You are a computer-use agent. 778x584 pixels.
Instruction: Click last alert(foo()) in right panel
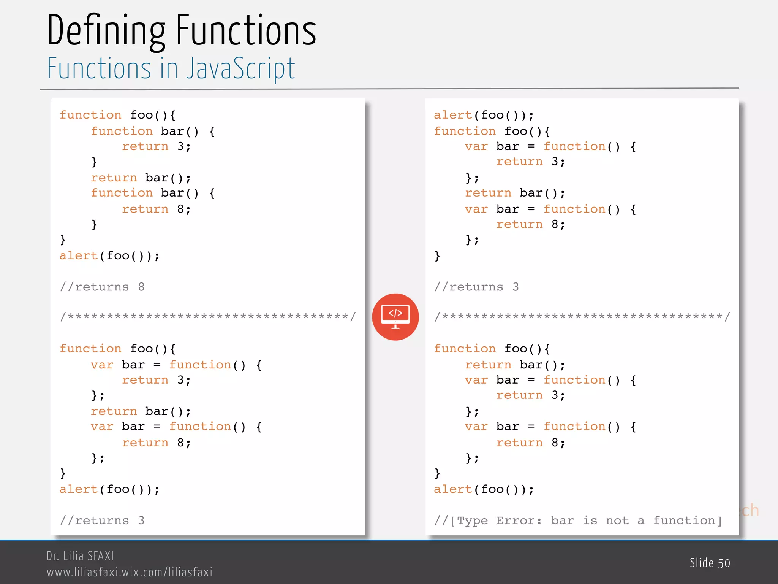coord(484,489)
